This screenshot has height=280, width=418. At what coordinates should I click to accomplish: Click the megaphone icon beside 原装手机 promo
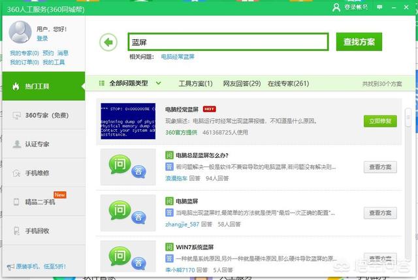point(10,267)
